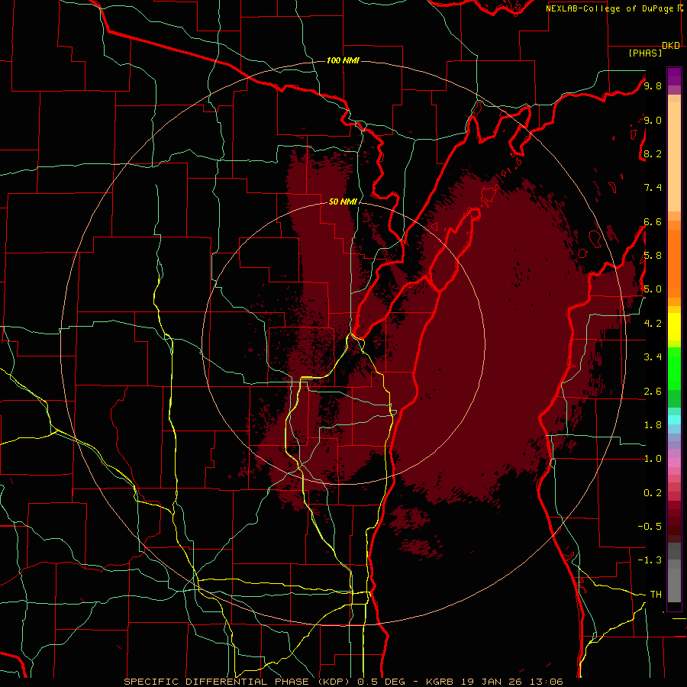Click the 5.8 color scale value
The height and width of the screenshot is (687, 687).
point(653,256)
